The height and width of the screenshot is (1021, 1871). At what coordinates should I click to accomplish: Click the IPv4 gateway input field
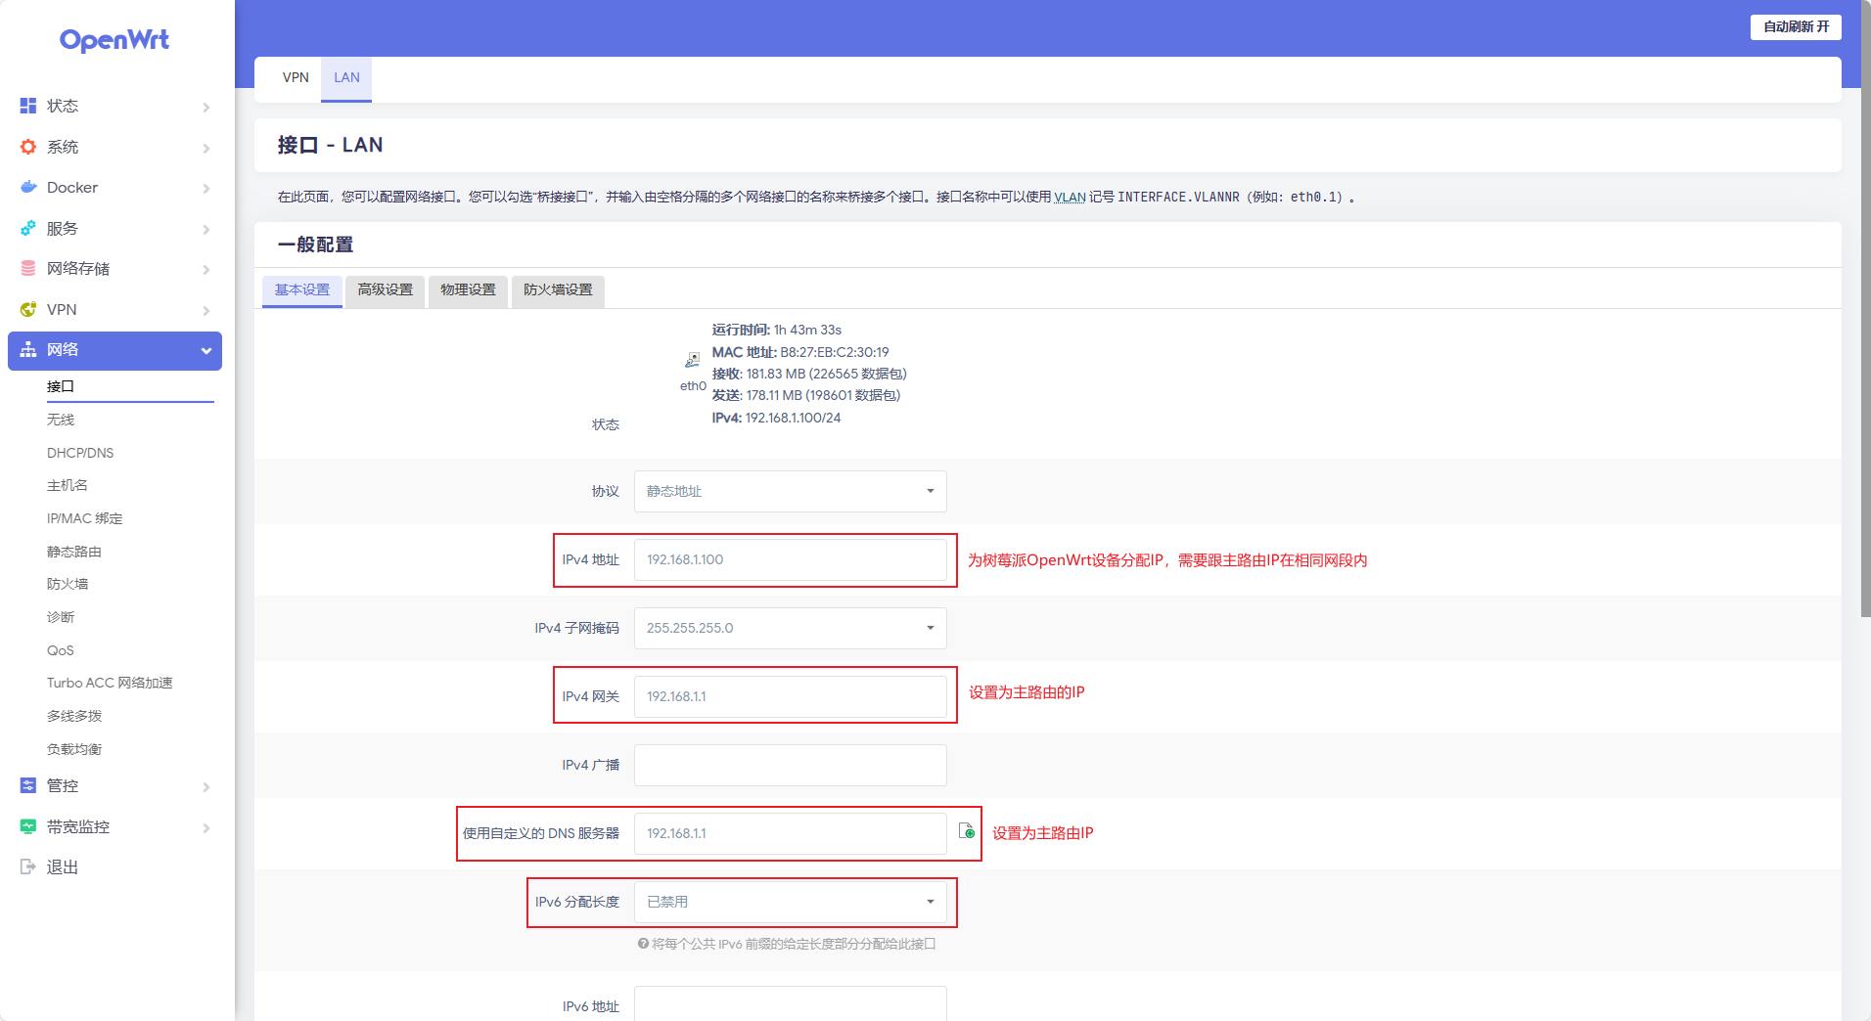click(x=790, y=696)
